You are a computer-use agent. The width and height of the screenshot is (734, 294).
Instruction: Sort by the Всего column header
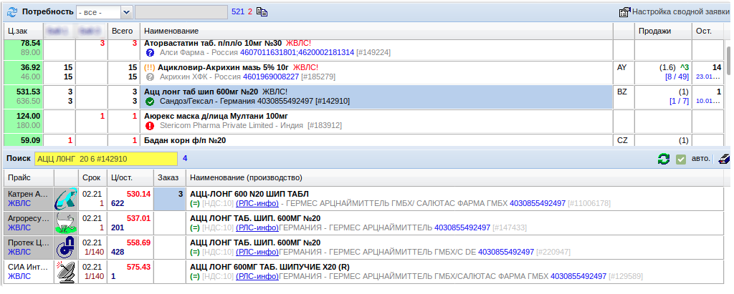123,31
